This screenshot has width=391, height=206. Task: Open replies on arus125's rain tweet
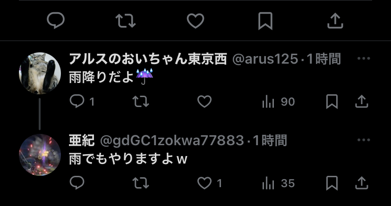tap(82, 101)
